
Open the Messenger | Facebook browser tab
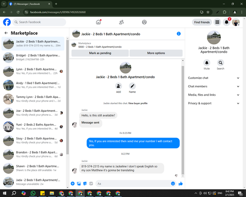pos(30,4)
